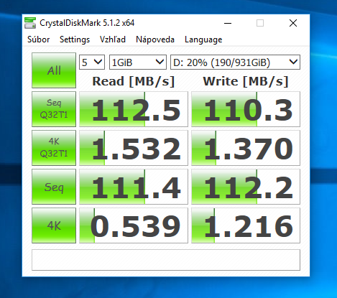337x298 pixels.
Task: Open the test count dropdown showing 5
Action: (92, 62)
